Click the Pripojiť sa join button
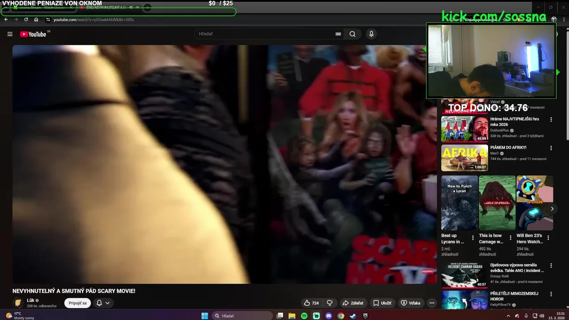The height and width of the screenshot is (320, 569). [77, 303]
